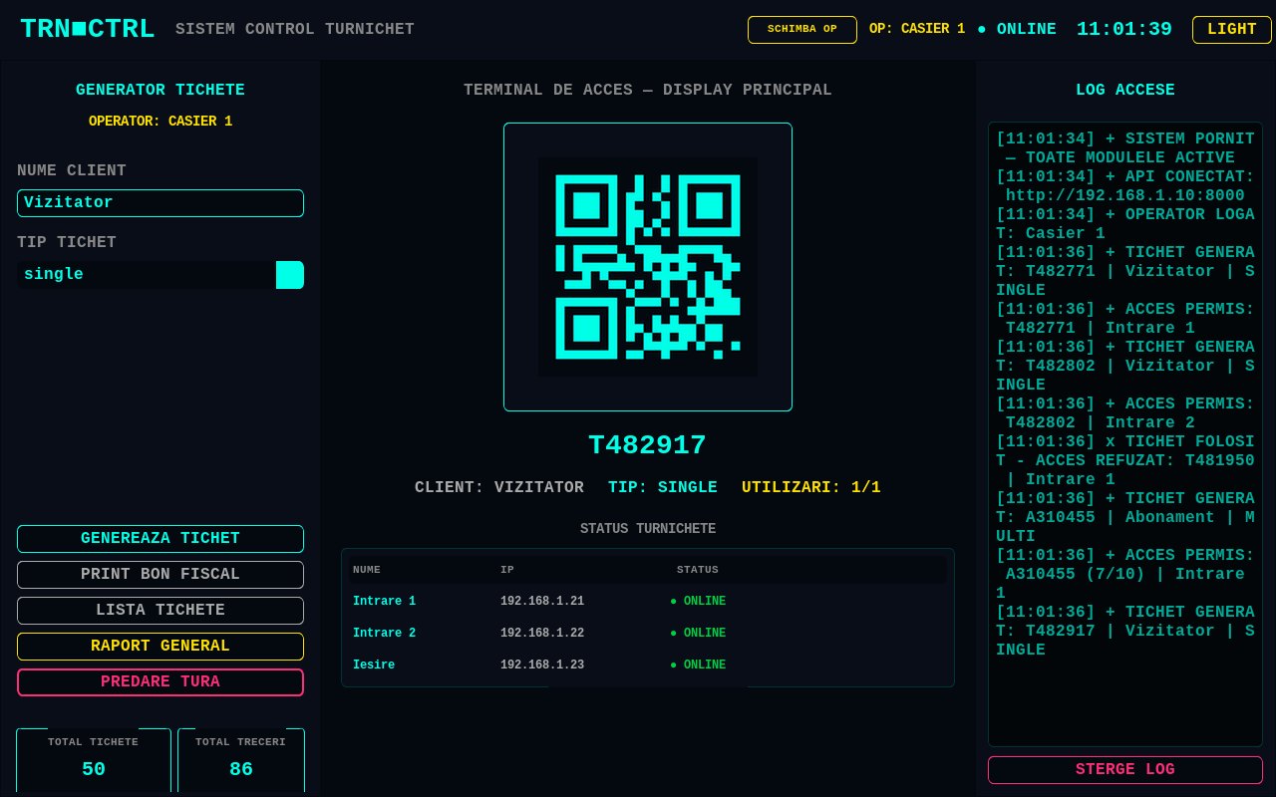1276x797 pixels.
Task: Click the TOTAL TRECERI value 86
Action: (x=241, y=769)
